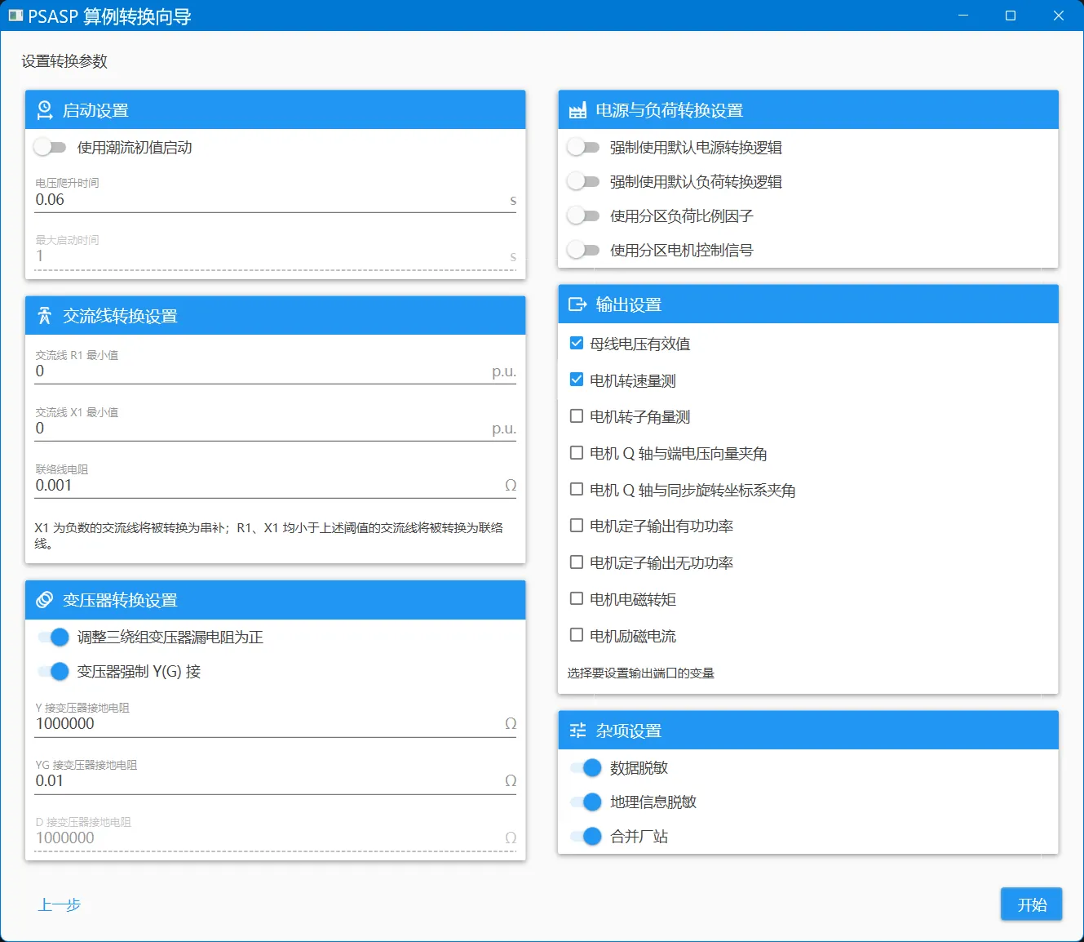Click the 交流线 R1 最小值 field

tap(276, 367)
